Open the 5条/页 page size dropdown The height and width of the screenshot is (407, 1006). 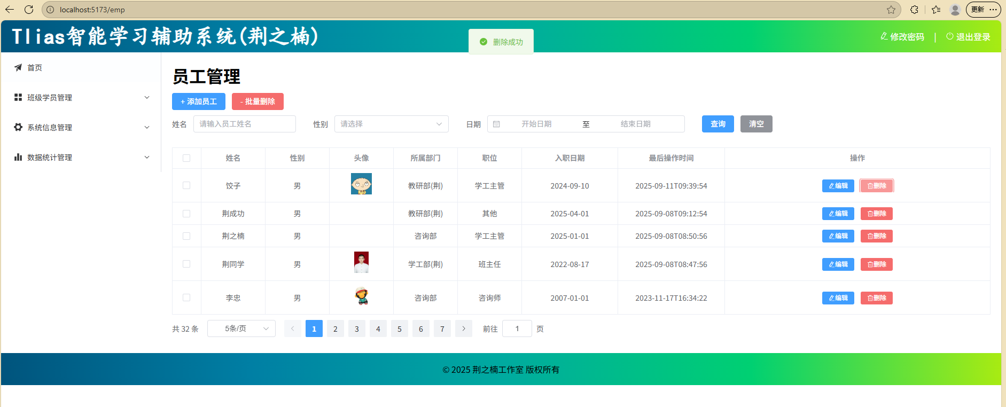click(x=241, y=328)
